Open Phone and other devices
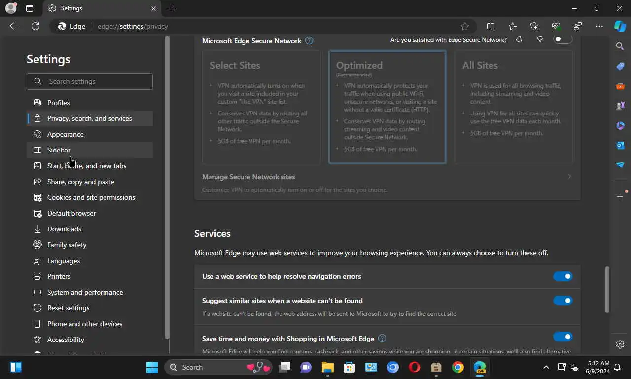The width and height of the screenshot is (631, 379). tap(90, 324)
